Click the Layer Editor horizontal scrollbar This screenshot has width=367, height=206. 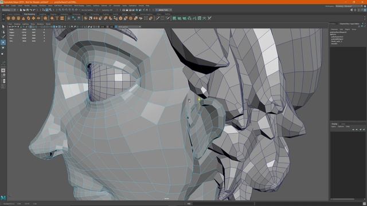[343, 199]
